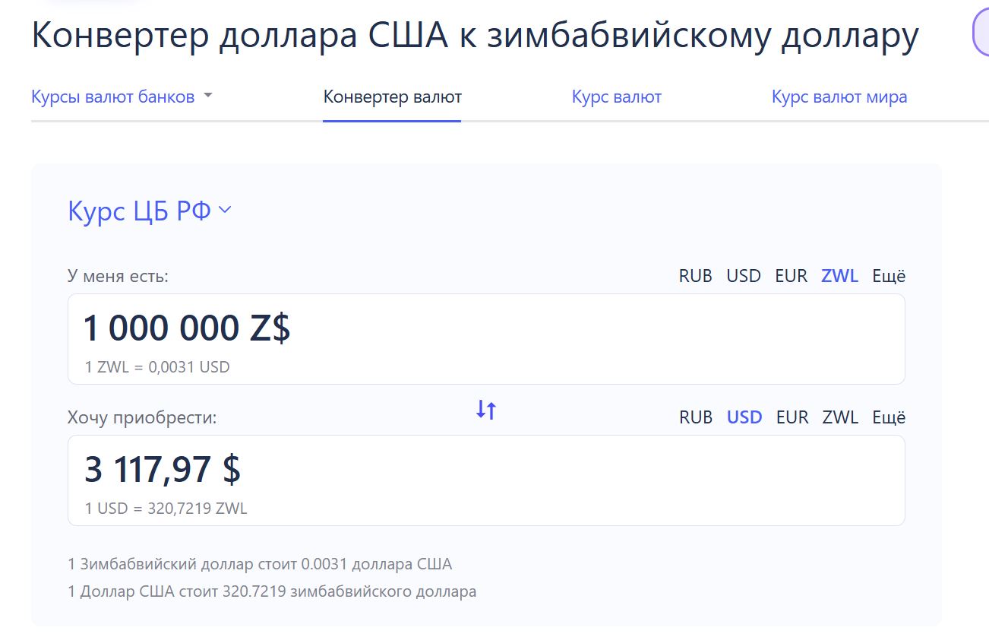
Task: Expand the Курс ЦБ РФ chevron
Action: 224,211
